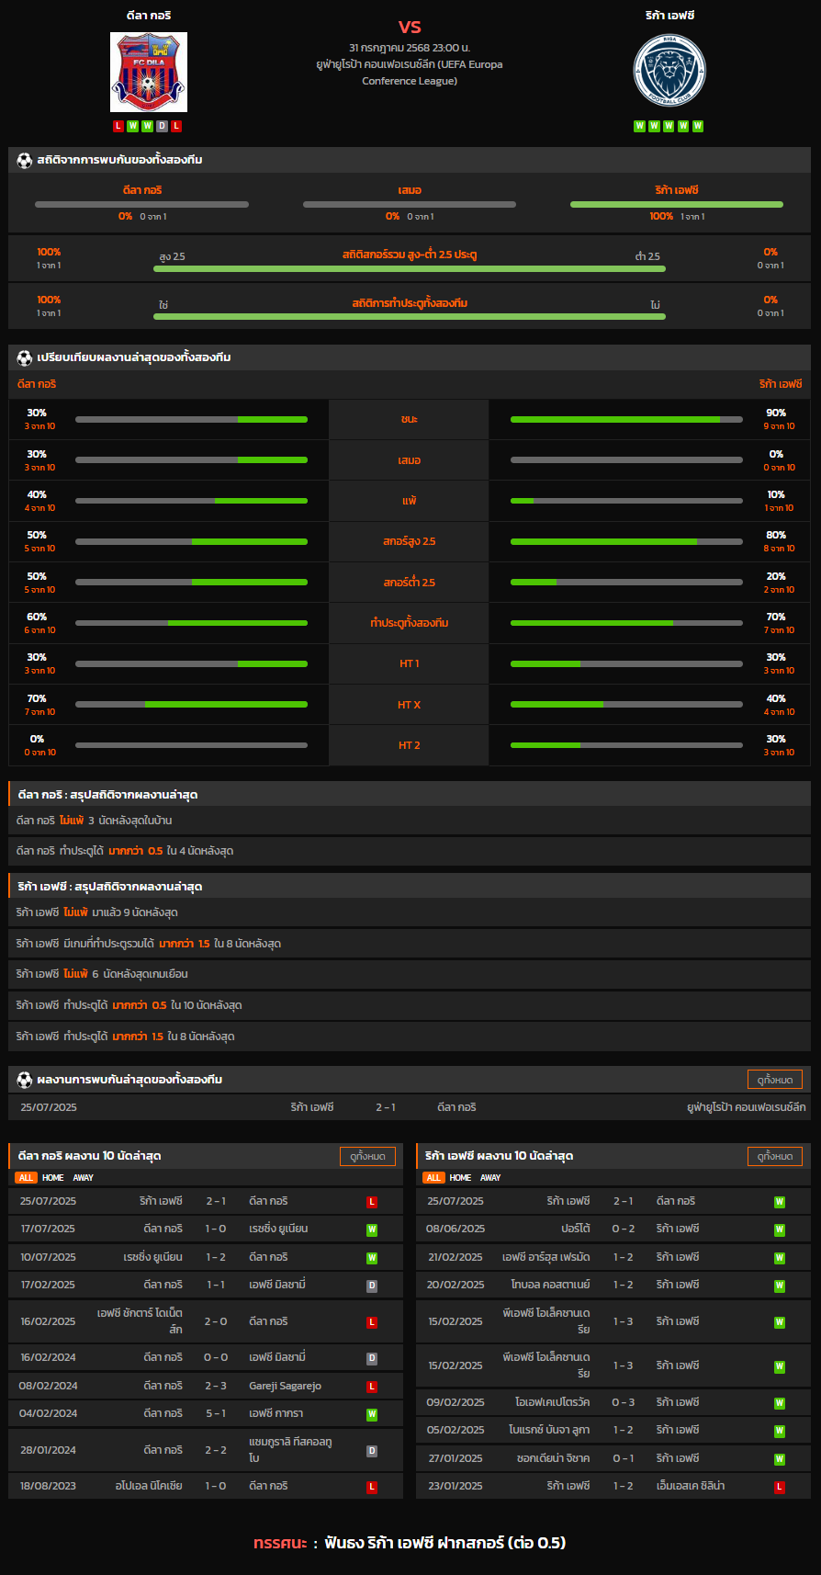Click the HT 1 comparison label
This screenshot has height=1575, width=821.
(409, 663)
